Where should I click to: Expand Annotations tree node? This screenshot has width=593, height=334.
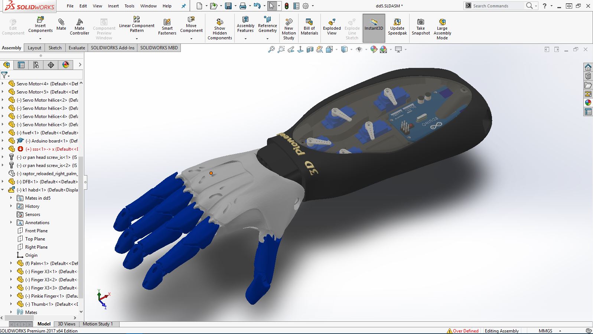pos(11,222)
